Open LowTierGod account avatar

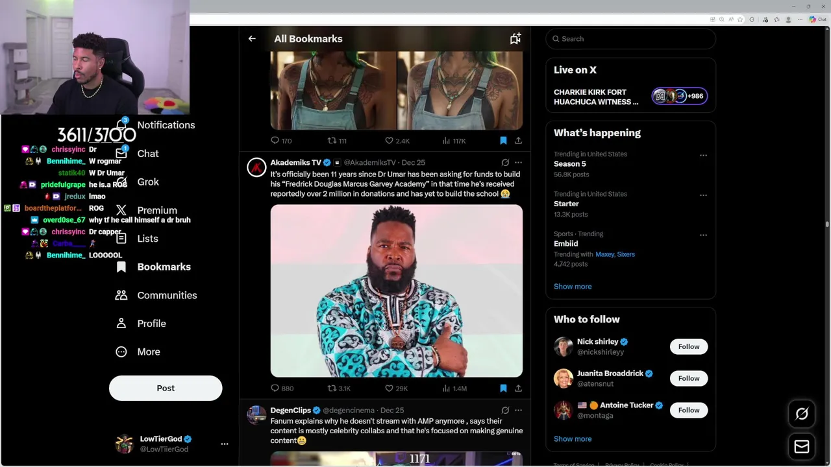124,444
